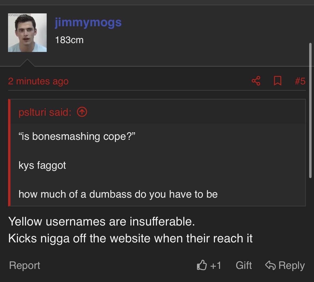Image resolution: width=314 pixels, height=282 pixels.
Task: Share this post using the share icon
Action: pos(256,81)
